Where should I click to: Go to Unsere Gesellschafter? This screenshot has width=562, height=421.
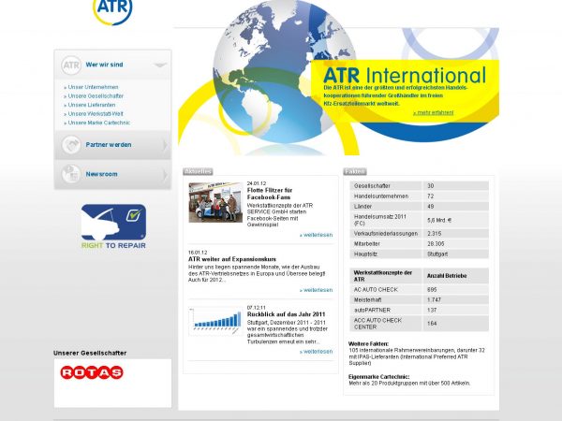(x=94, y=96)
